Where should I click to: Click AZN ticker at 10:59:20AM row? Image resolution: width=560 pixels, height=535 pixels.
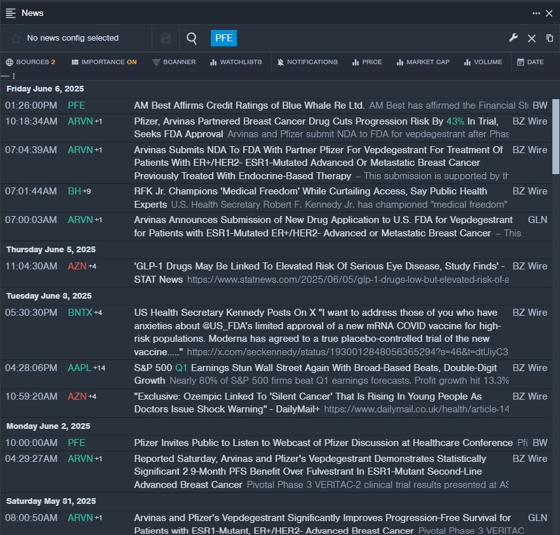pyautogui.click(x=77, y=396)
